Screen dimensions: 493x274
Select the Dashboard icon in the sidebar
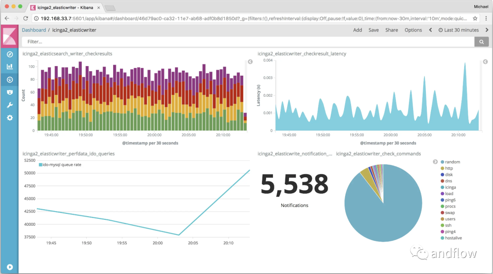click(10, 80)
